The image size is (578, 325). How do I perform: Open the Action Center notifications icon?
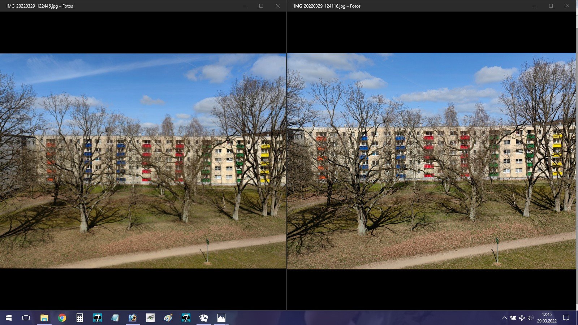566,318
